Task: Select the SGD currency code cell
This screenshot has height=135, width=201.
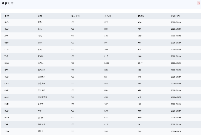Action: [6, 77]
